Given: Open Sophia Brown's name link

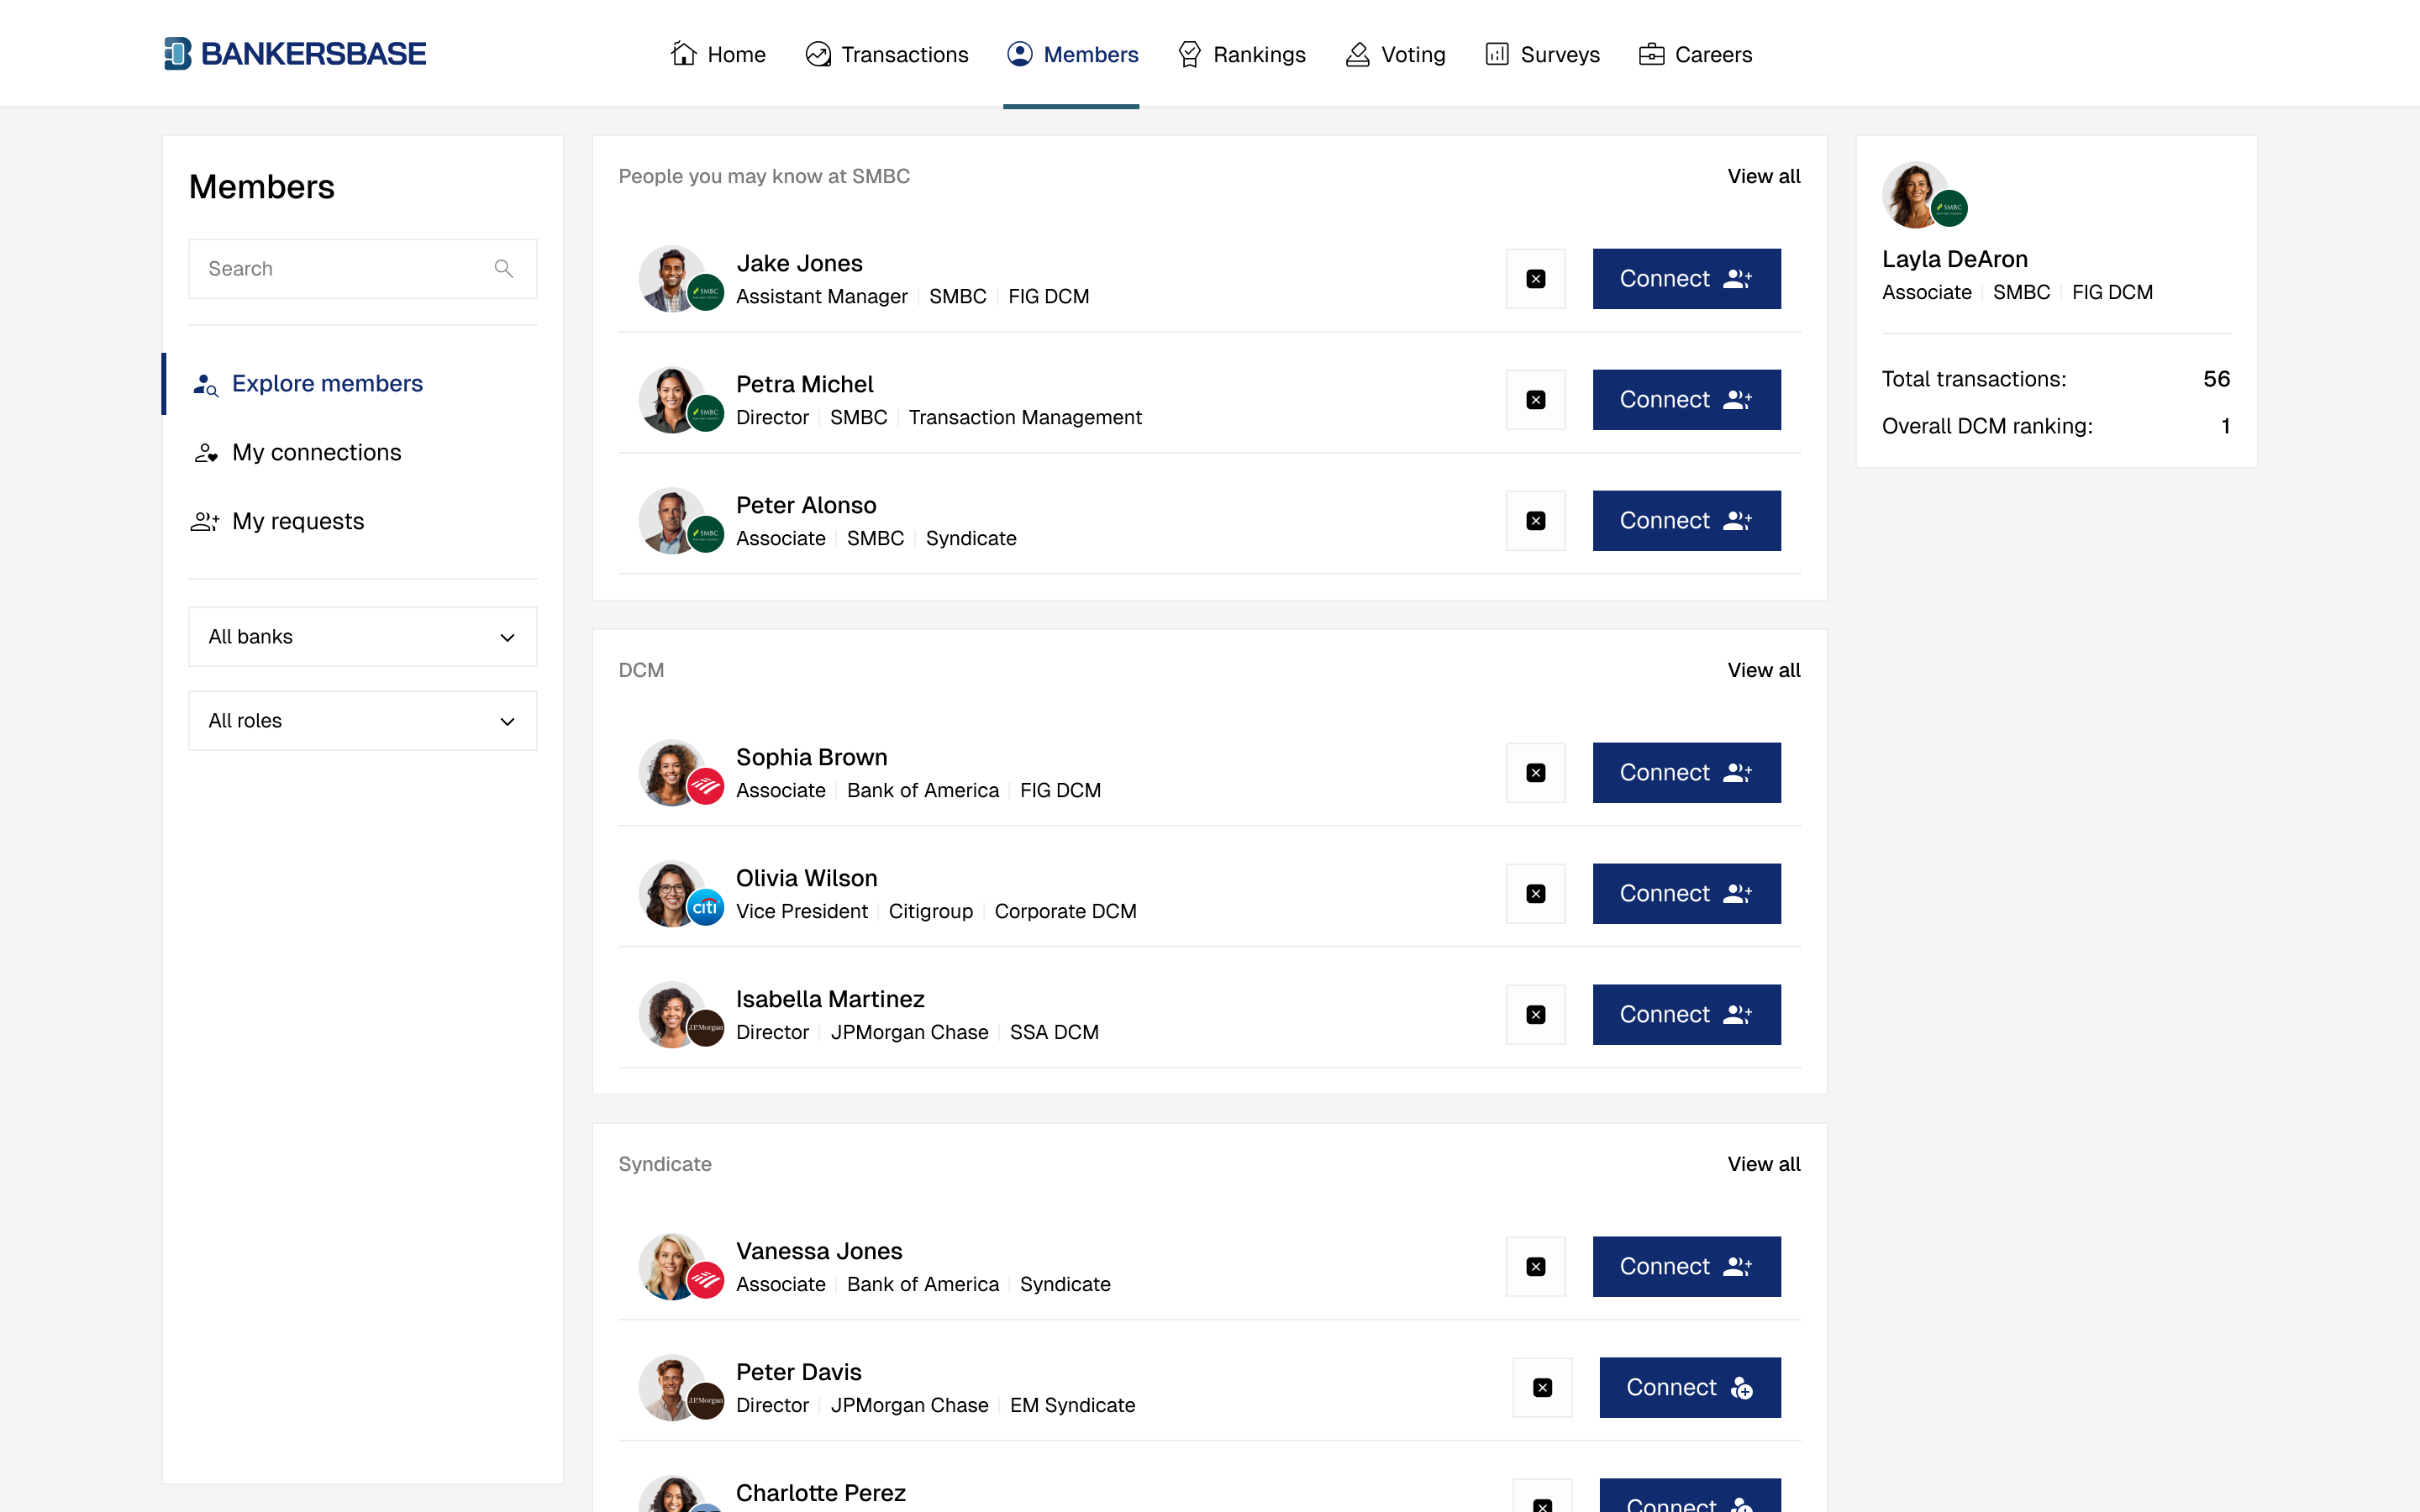Looking at the screenshot, I should tap(811, 757).
